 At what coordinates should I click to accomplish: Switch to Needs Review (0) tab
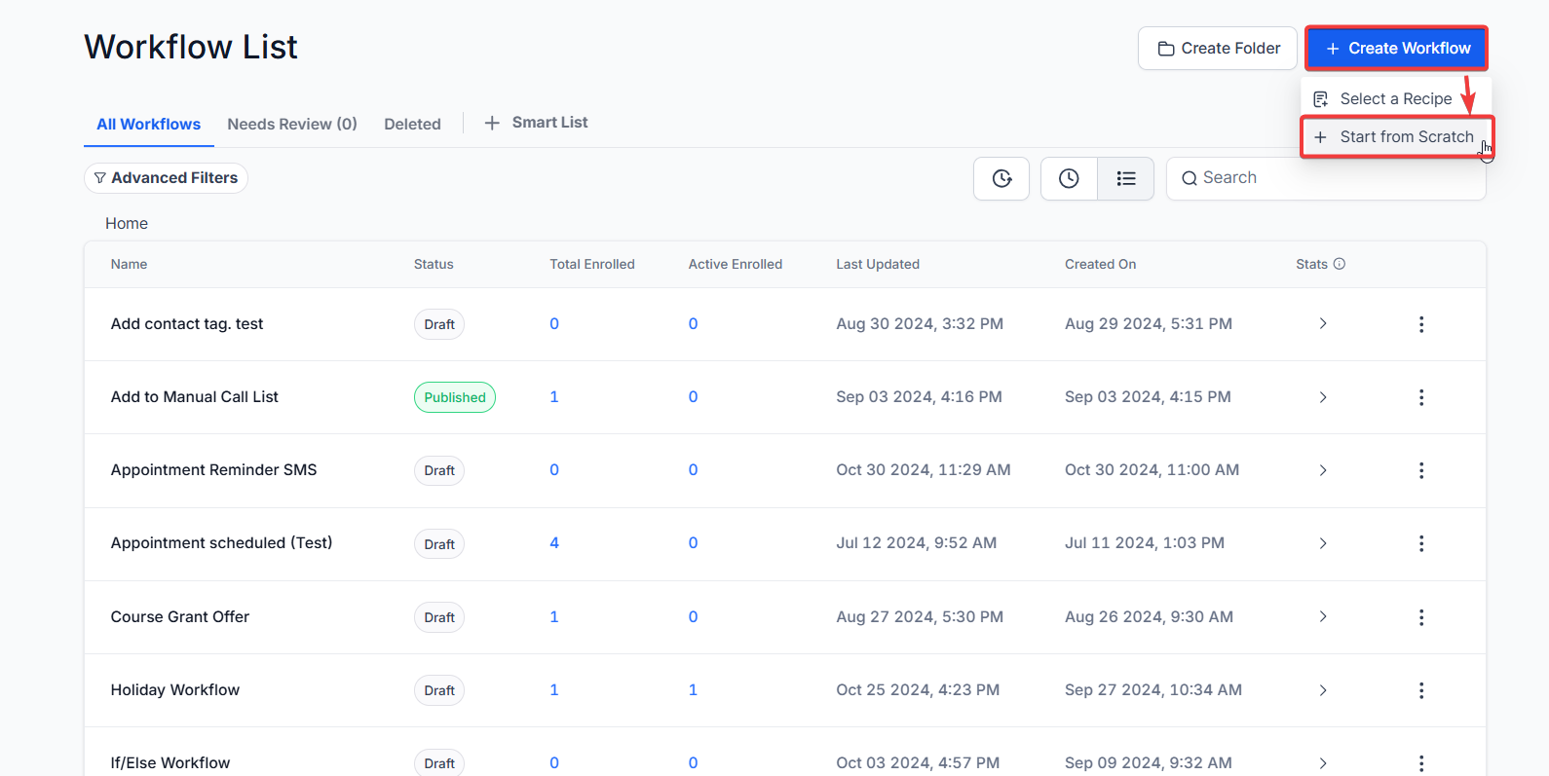(292, 124)
